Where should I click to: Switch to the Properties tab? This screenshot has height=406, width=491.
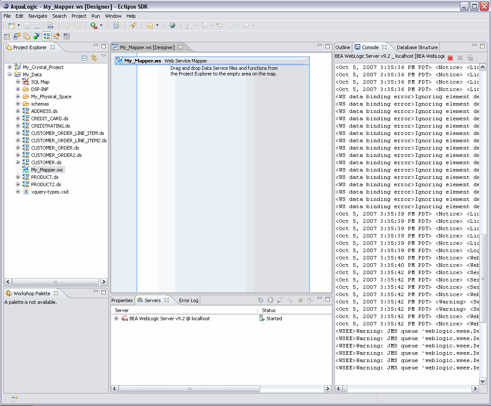(x=122, y=300)
